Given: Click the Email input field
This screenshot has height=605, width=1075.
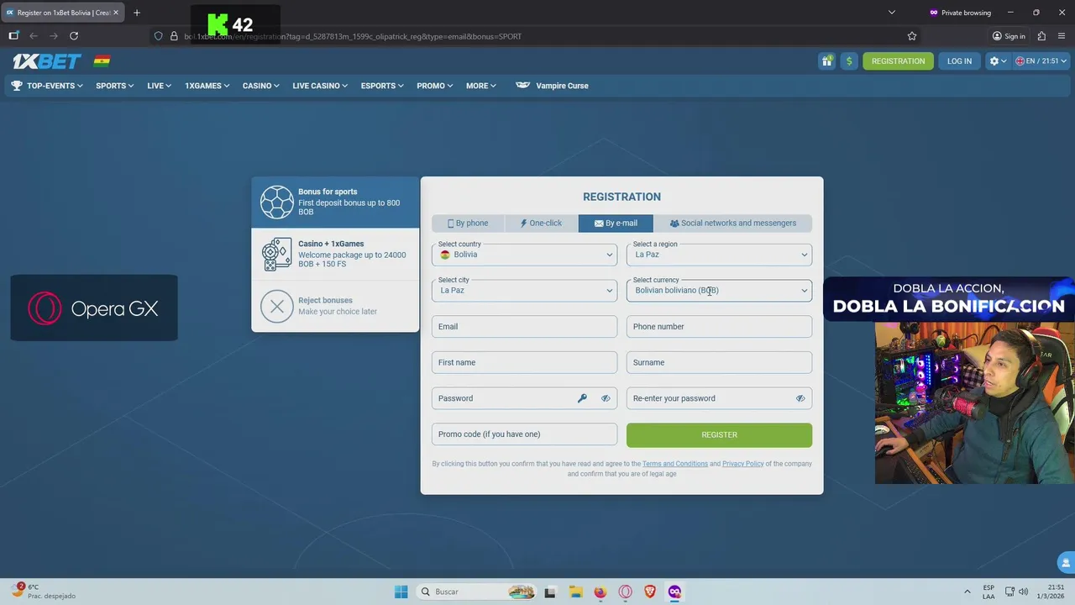Looking at the screenshot, I should click(x=524, y=326).
